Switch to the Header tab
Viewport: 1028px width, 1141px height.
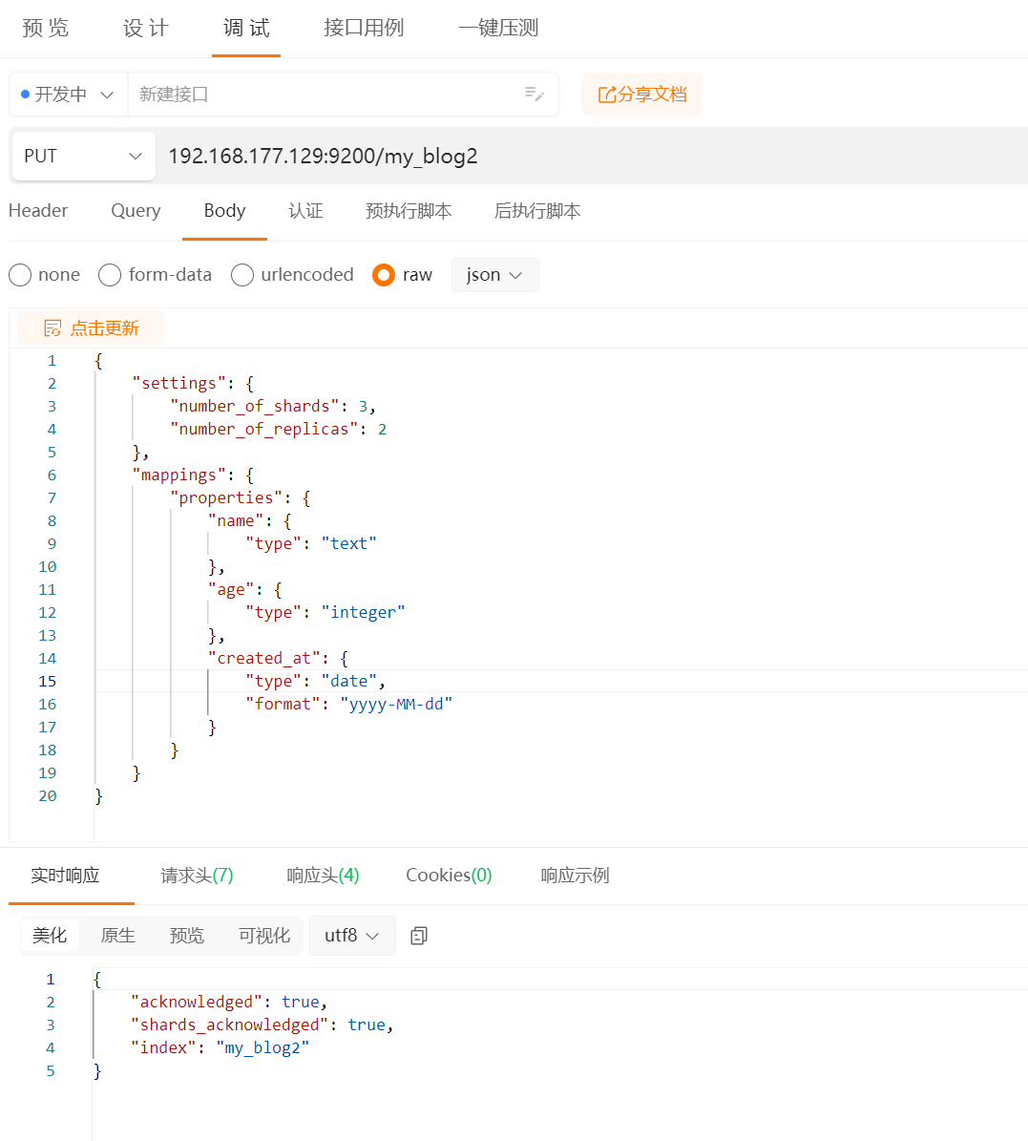coord(38,211)
